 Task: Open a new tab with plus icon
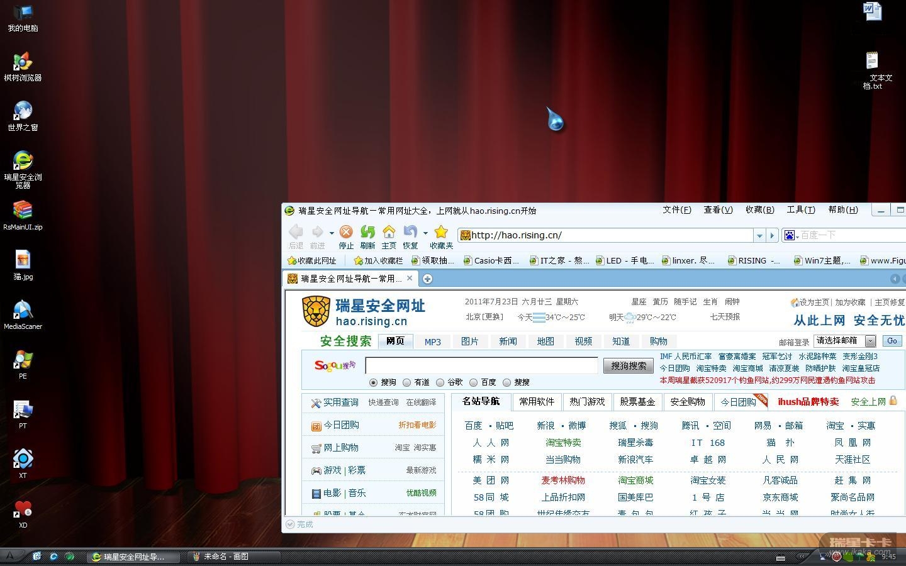click(427, 279)
